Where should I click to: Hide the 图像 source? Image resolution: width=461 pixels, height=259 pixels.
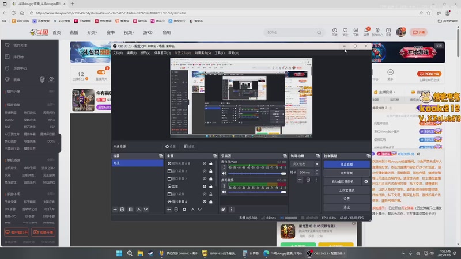point(205,186)
